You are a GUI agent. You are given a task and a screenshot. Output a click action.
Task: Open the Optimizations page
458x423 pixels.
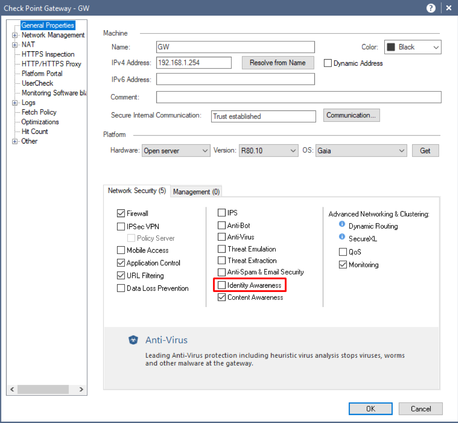click(x=40, y=122)
